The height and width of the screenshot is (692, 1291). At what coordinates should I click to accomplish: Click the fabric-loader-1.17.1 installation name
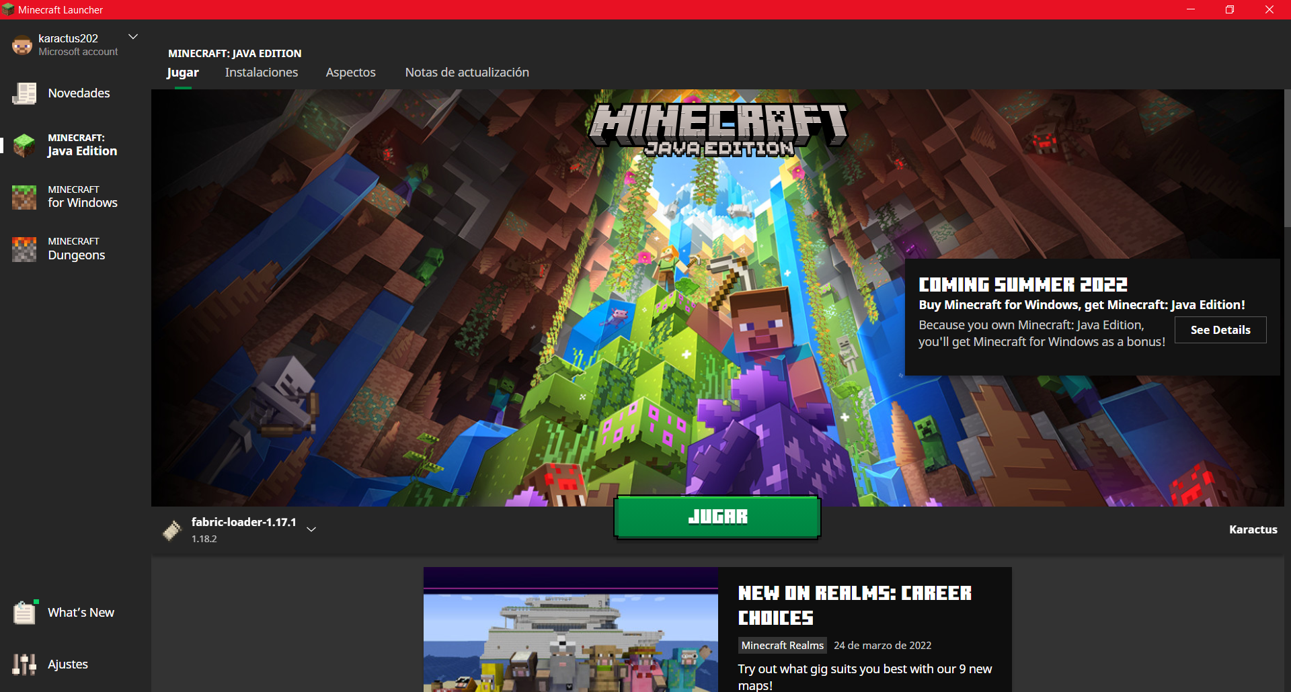244,522
